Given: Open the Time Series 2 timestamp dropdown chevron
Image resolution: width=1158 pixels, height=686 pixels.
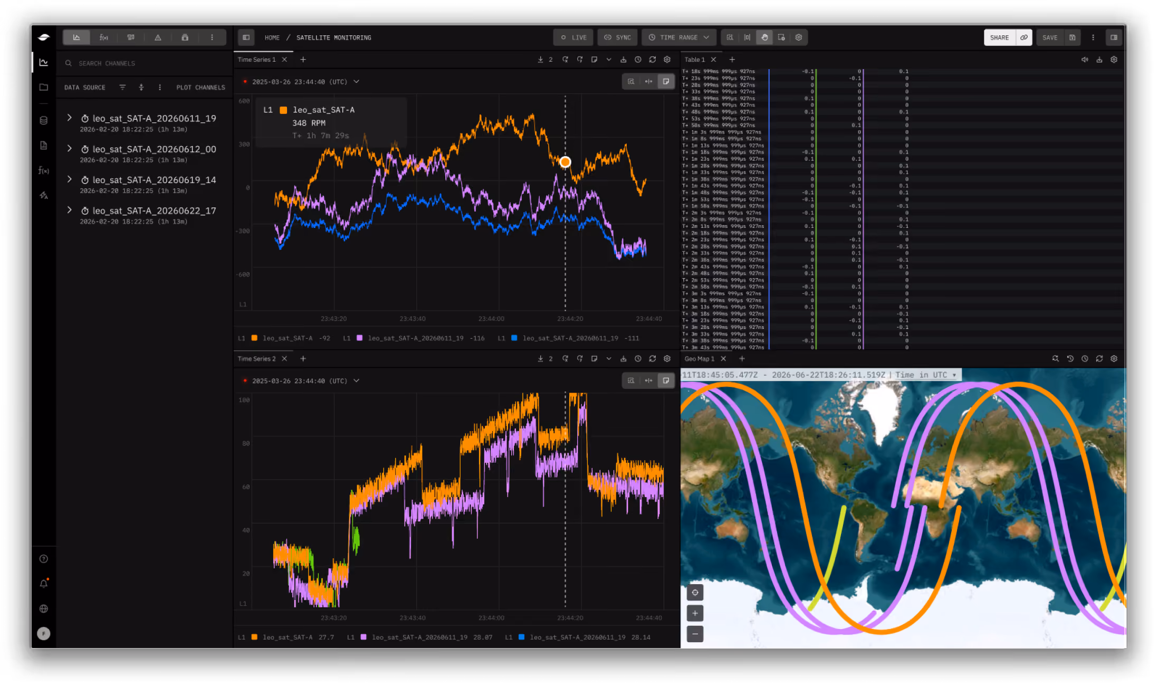Looking at the screenshot, I should point(357,380).
